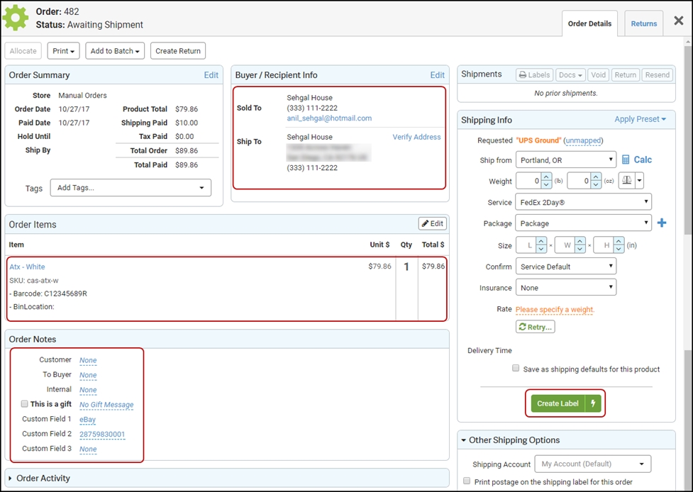Check the This is a gift box
693x492 pixels.
click(x=24, y=403)
